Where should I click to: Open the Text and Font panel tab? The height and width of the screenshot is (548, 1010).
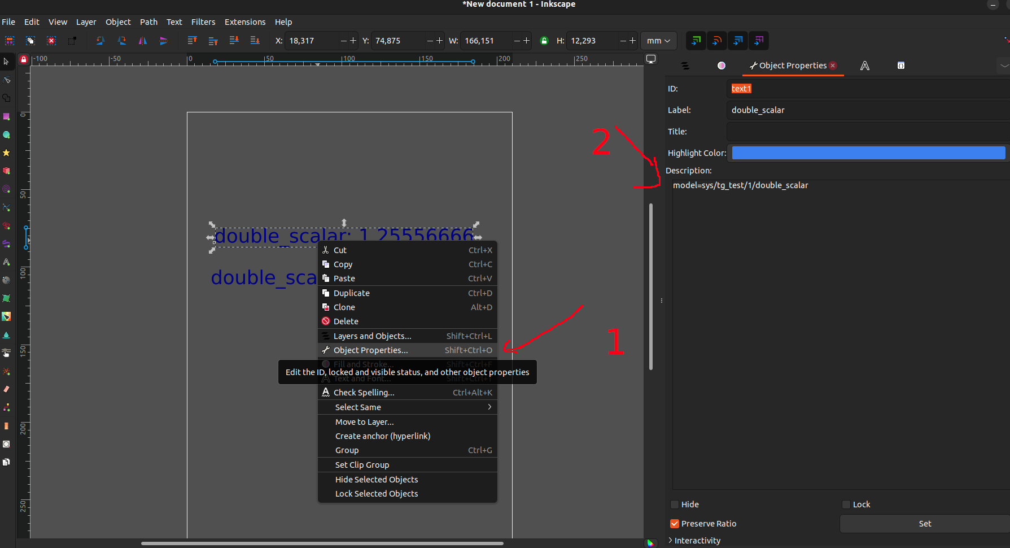(864, 66)
